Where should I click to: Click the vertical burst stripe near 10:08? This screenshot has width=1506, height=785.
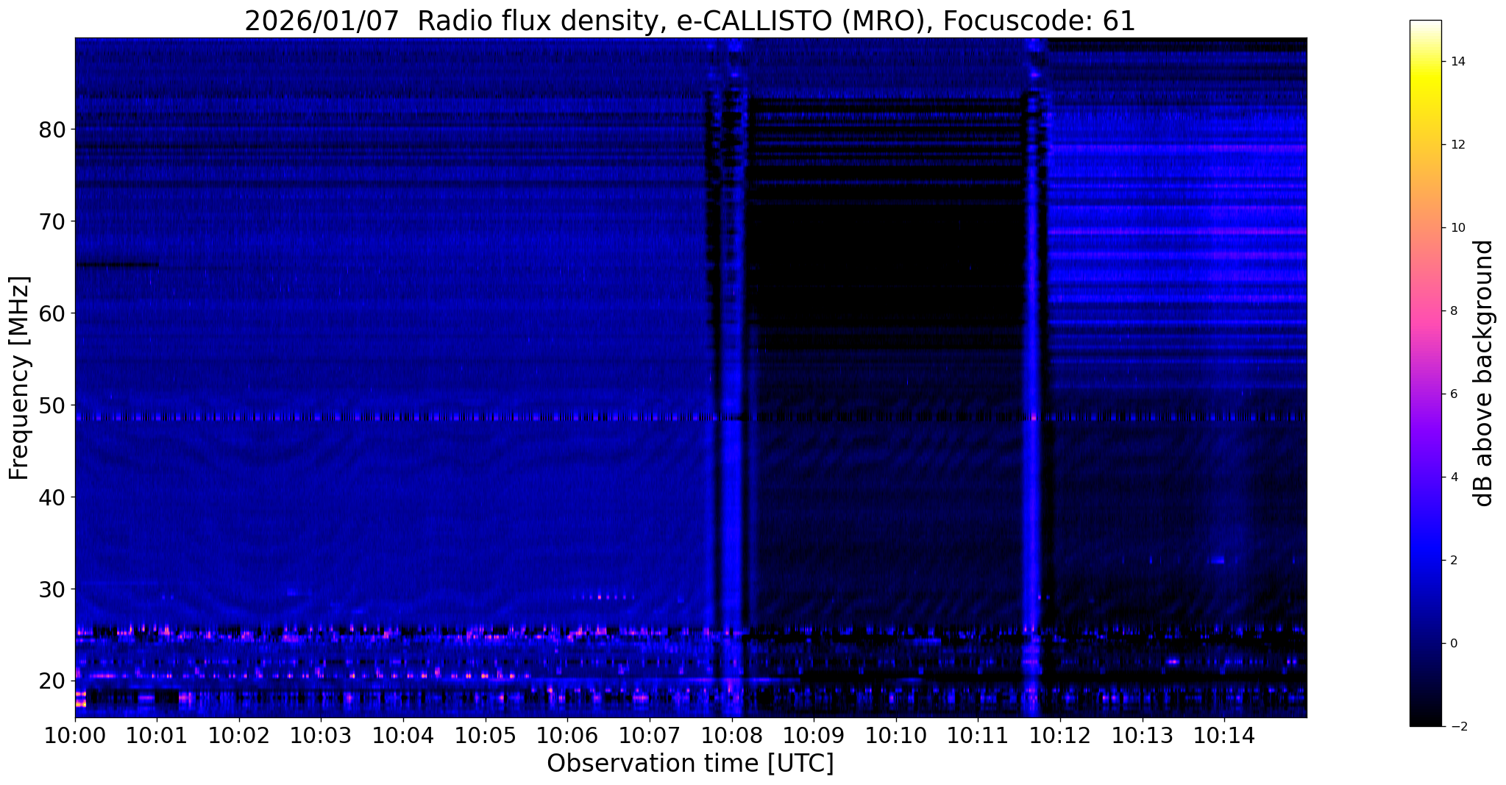point(732,377)
